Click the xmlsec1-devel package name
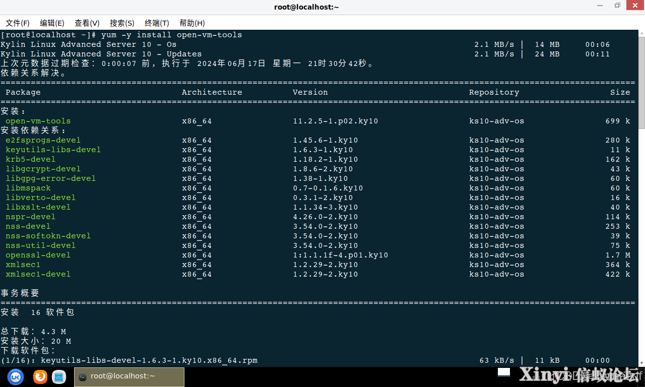Image resolution: width=645 pixels, height=387 pixels. click(x=38, y=274)
